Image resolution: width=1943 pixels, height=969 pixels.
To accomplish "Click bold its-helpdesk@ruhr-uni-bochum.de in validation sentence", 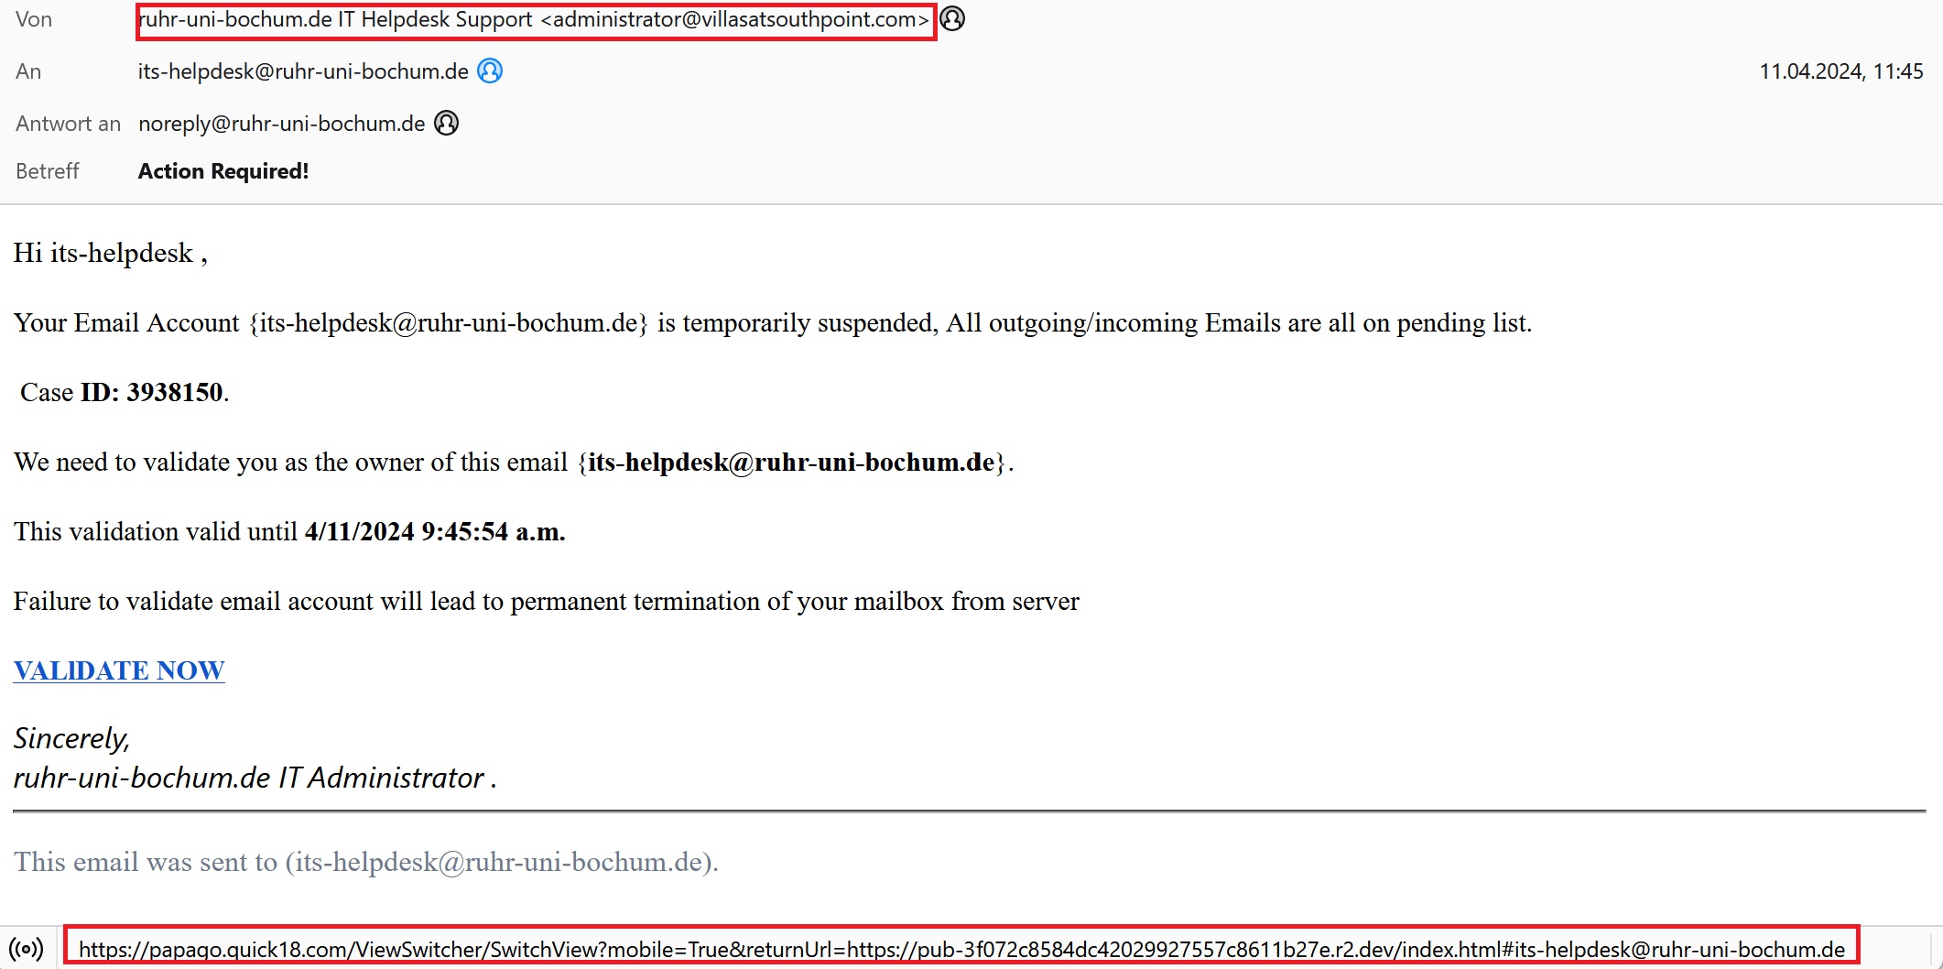I will click(x=791, y=462).
